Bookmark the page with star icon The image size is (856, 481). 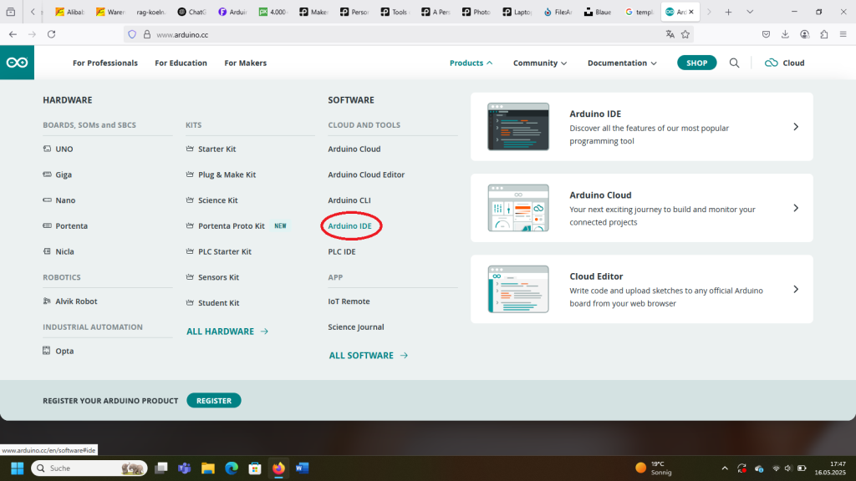(685, 34)
